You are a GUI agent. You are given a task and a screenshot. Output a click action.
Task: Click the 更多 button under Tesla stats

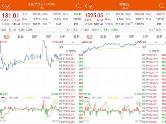point(159,24)
